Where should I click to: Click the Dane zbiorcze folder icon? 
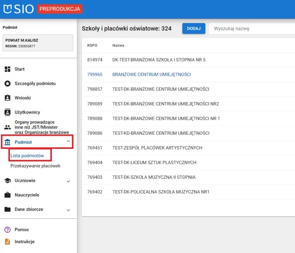tap(7, 210)
